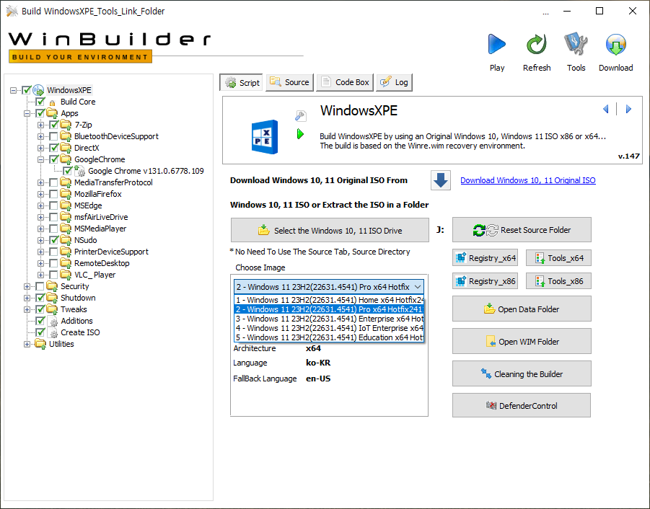Open the Tools toolbar icon
Viewport: 650px width, 509px height.
(576, 44)
